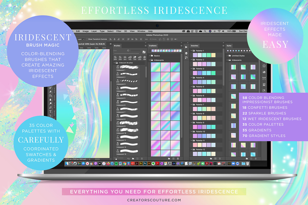Viewport: 308px width, 205px height.
Task: Delete brush using Brushes panel trash icon
Action: click(142, 159)
